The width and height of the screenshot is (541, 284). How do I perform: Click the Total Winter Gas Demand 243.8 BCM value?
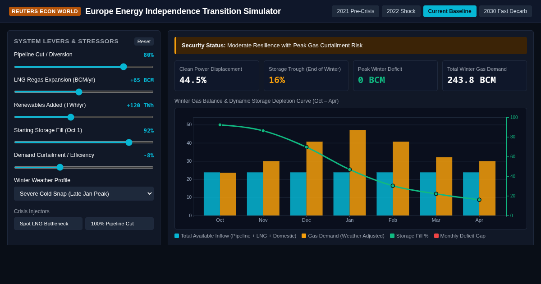tap(472, 80)
